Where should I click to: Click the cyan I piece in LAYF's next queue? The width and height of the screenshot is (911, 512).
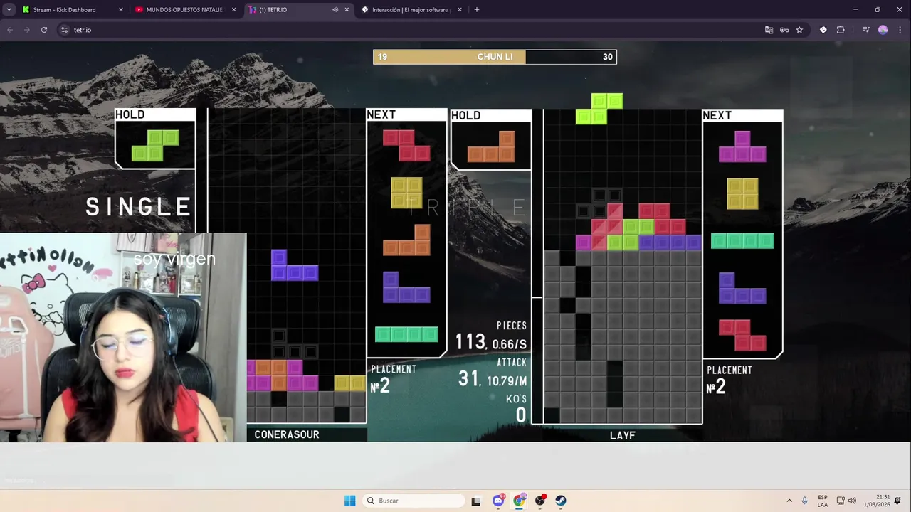pos(742,241)
